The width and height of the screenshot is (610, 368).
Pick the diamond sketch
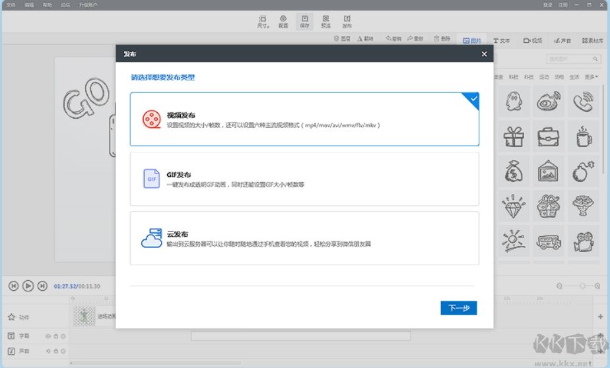pyautogui.click(x=514, y=206)
